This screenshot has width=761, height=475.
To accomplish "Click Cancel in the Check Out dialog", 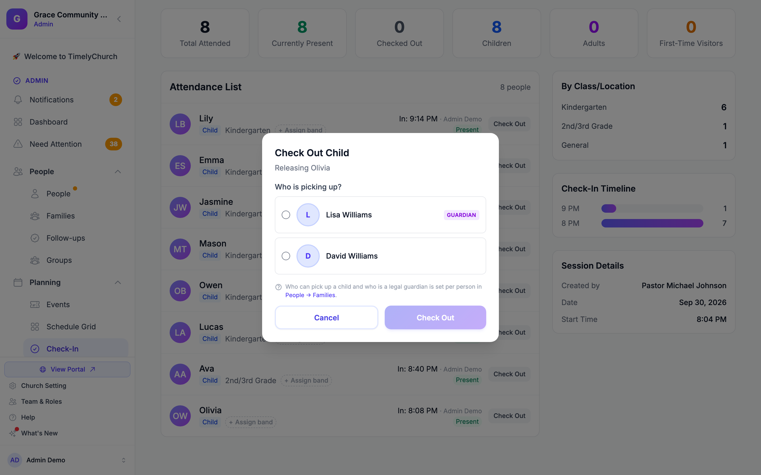I will 326,318.
